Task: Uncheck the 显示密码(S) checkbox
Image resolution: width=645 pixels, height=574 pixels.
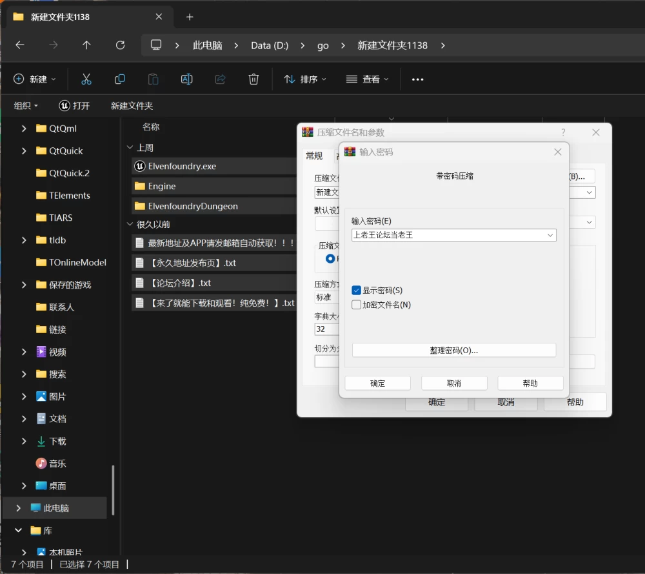Action: [x=356, y=291]
